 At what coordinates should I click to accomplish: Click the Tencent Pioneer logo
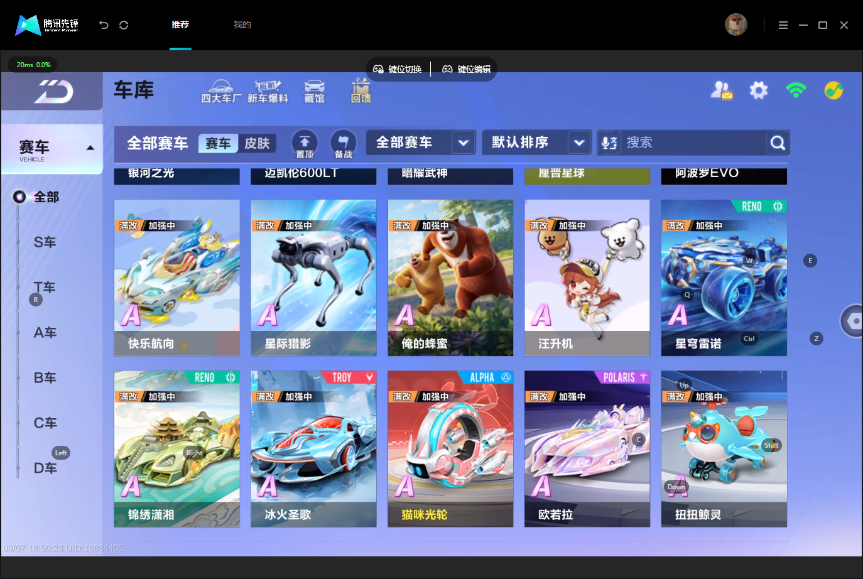47,25
